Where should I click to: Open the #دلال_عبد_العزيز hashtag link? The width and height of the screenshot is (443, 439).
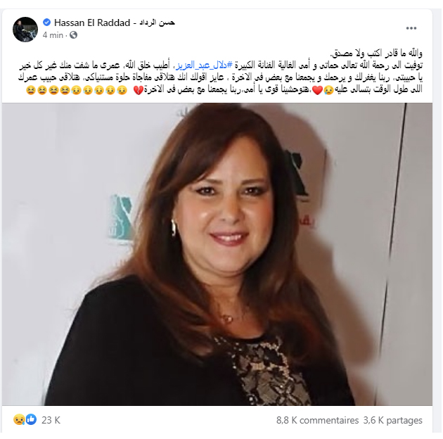tap(204, 65)
